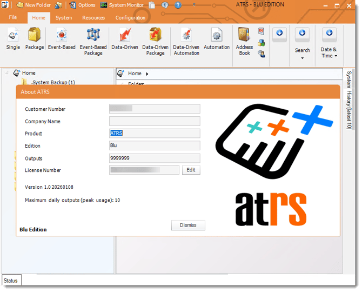The width and height of the screenshot is (362, 292).
Task: Open Options from quick access toolbar
Action: click(x=83, y=5)
